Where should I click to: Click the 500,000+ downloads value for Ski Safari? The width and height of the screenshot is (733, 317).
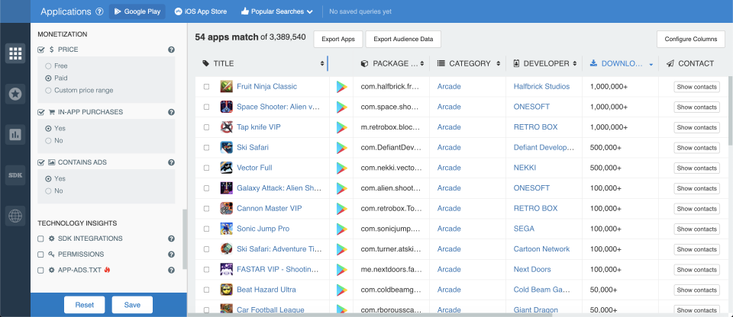pos(605,148)
